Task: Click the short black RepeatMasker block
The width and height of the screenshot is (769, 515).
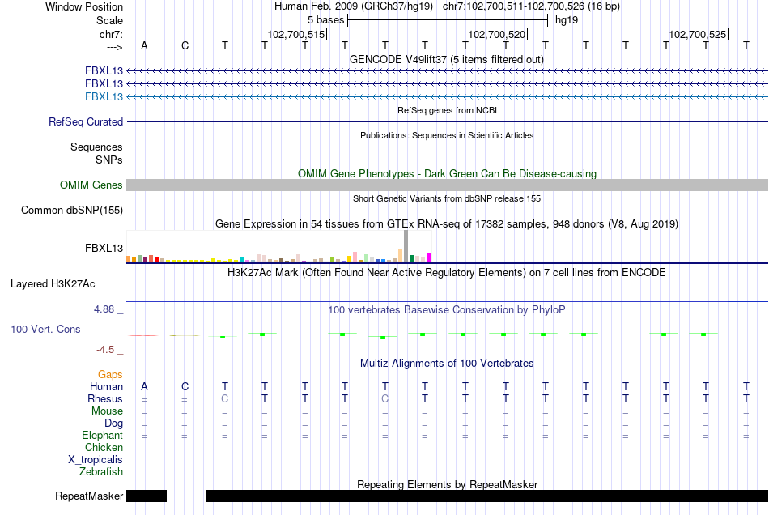Action: (x=147, y=496)
